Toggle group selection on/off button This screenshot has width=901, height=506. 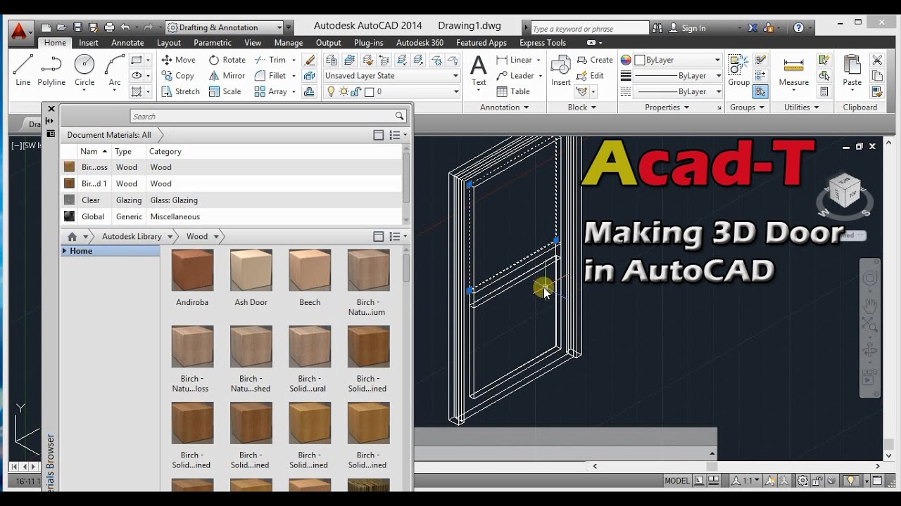(760, 91)
